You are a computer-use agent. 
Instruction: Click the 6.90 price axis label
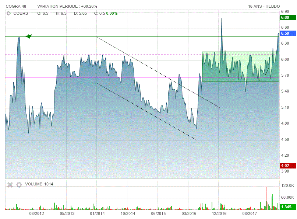[285, 11]
